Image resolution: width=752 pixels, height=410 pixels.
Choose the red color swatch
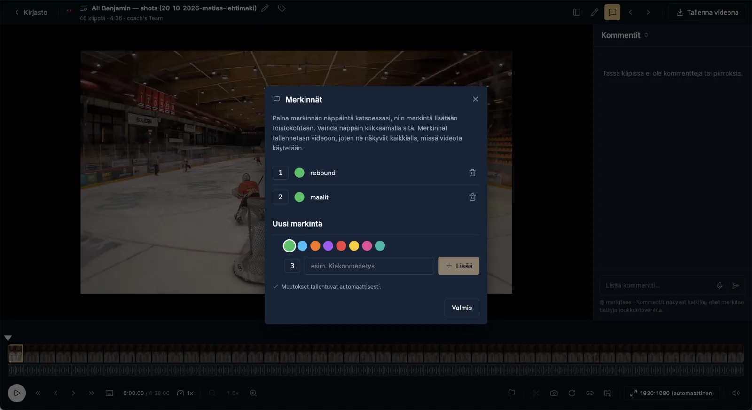point(341,245)
